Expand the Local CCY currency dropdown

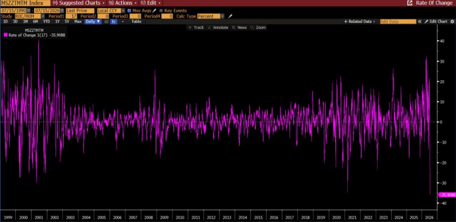click(123, 11)
